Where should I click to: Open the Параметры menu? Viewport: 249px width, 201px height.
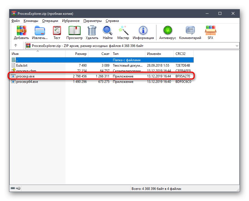click(92, 21)
